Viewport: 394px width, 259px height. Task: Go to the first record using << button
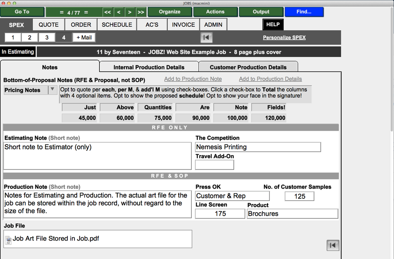(108, 12)
